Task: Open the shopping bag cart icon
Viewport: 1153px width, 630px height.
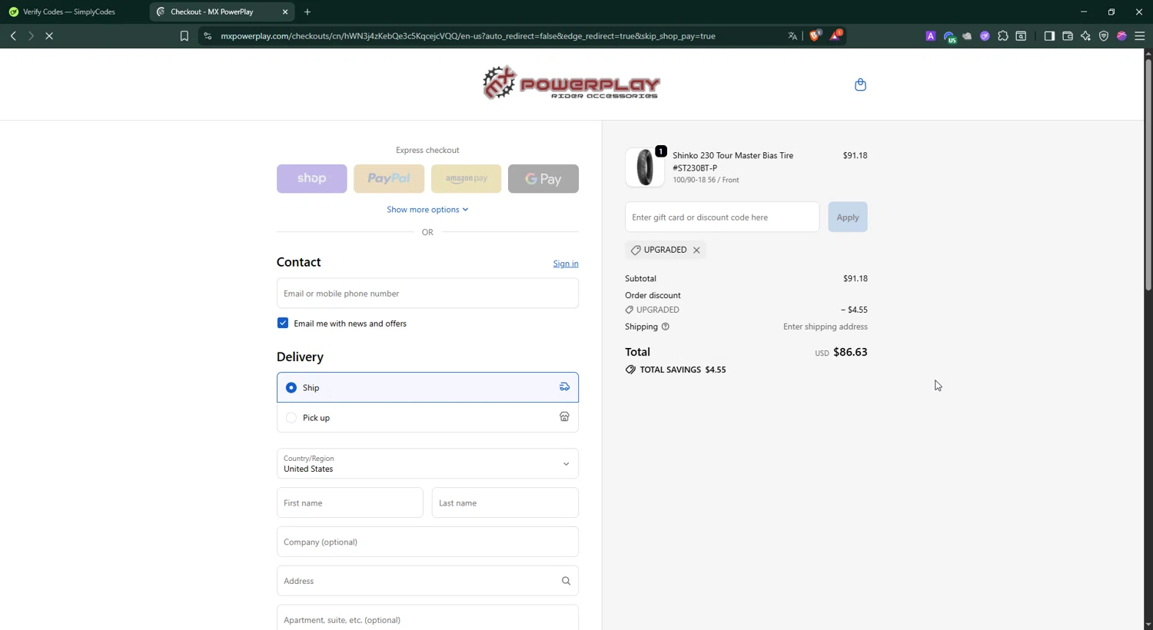Action: [860, 85]
